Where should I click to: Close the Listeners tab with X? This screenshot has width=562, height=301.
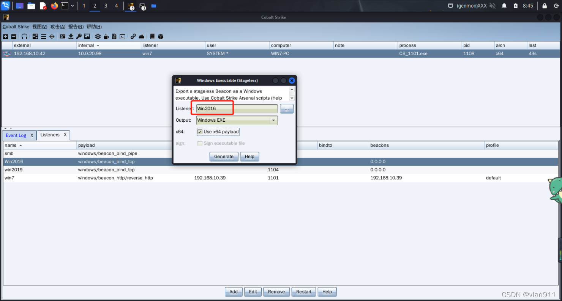pos(65,135)
